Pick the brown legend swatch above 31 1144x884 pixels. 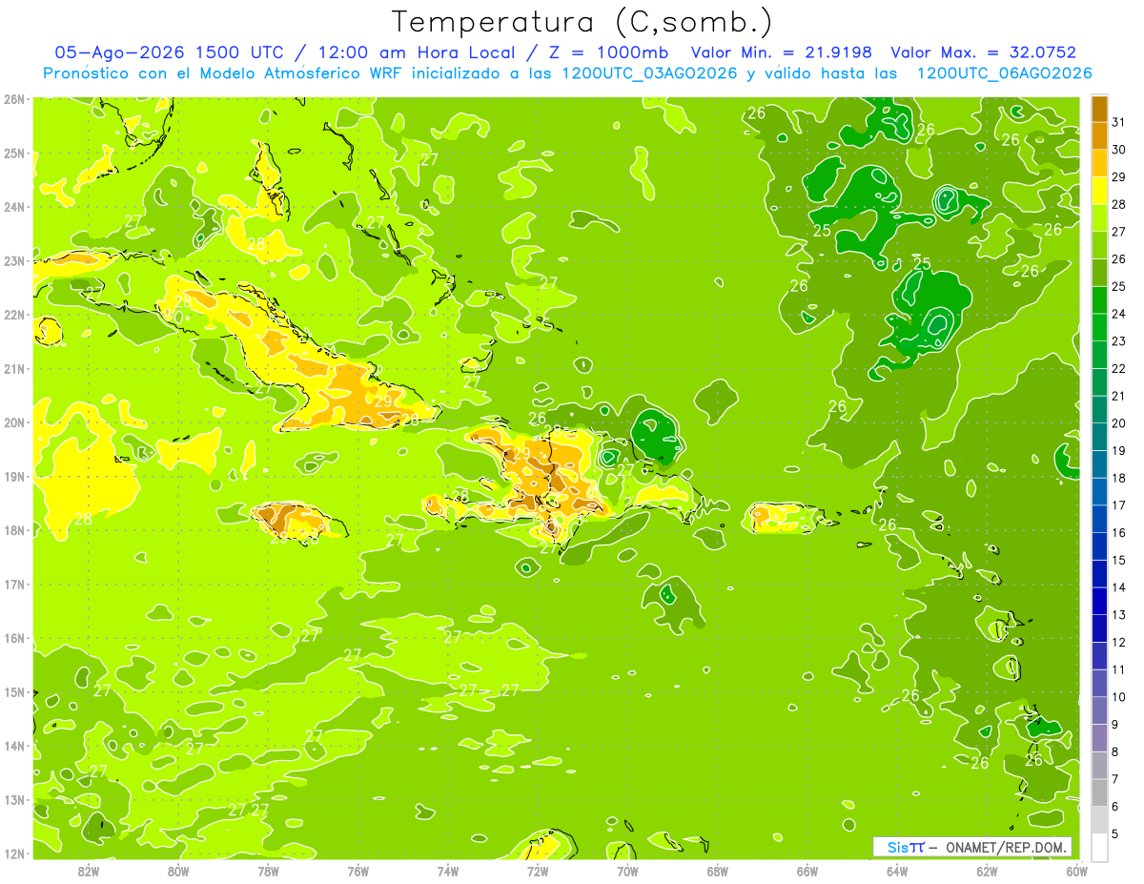tap(1099, 110)
